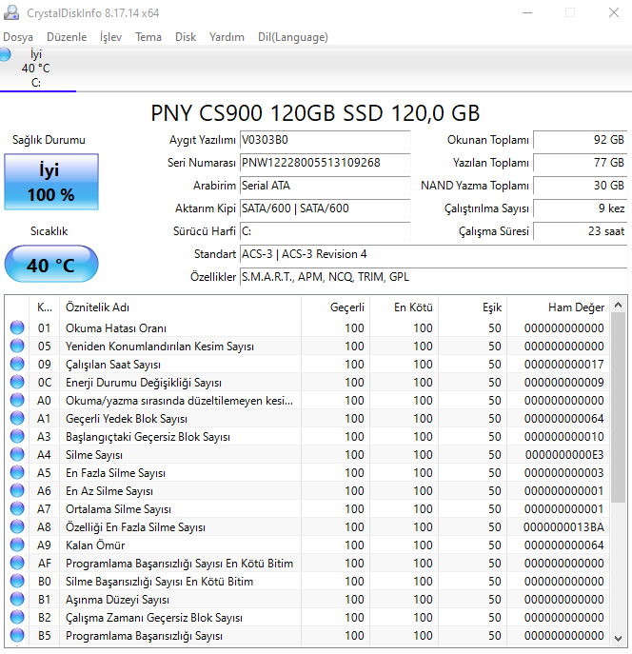Click status orb for Aşınma Düzeyi Sayısı row
This screenshot has height=654, width=632.
tap(17, 600)
